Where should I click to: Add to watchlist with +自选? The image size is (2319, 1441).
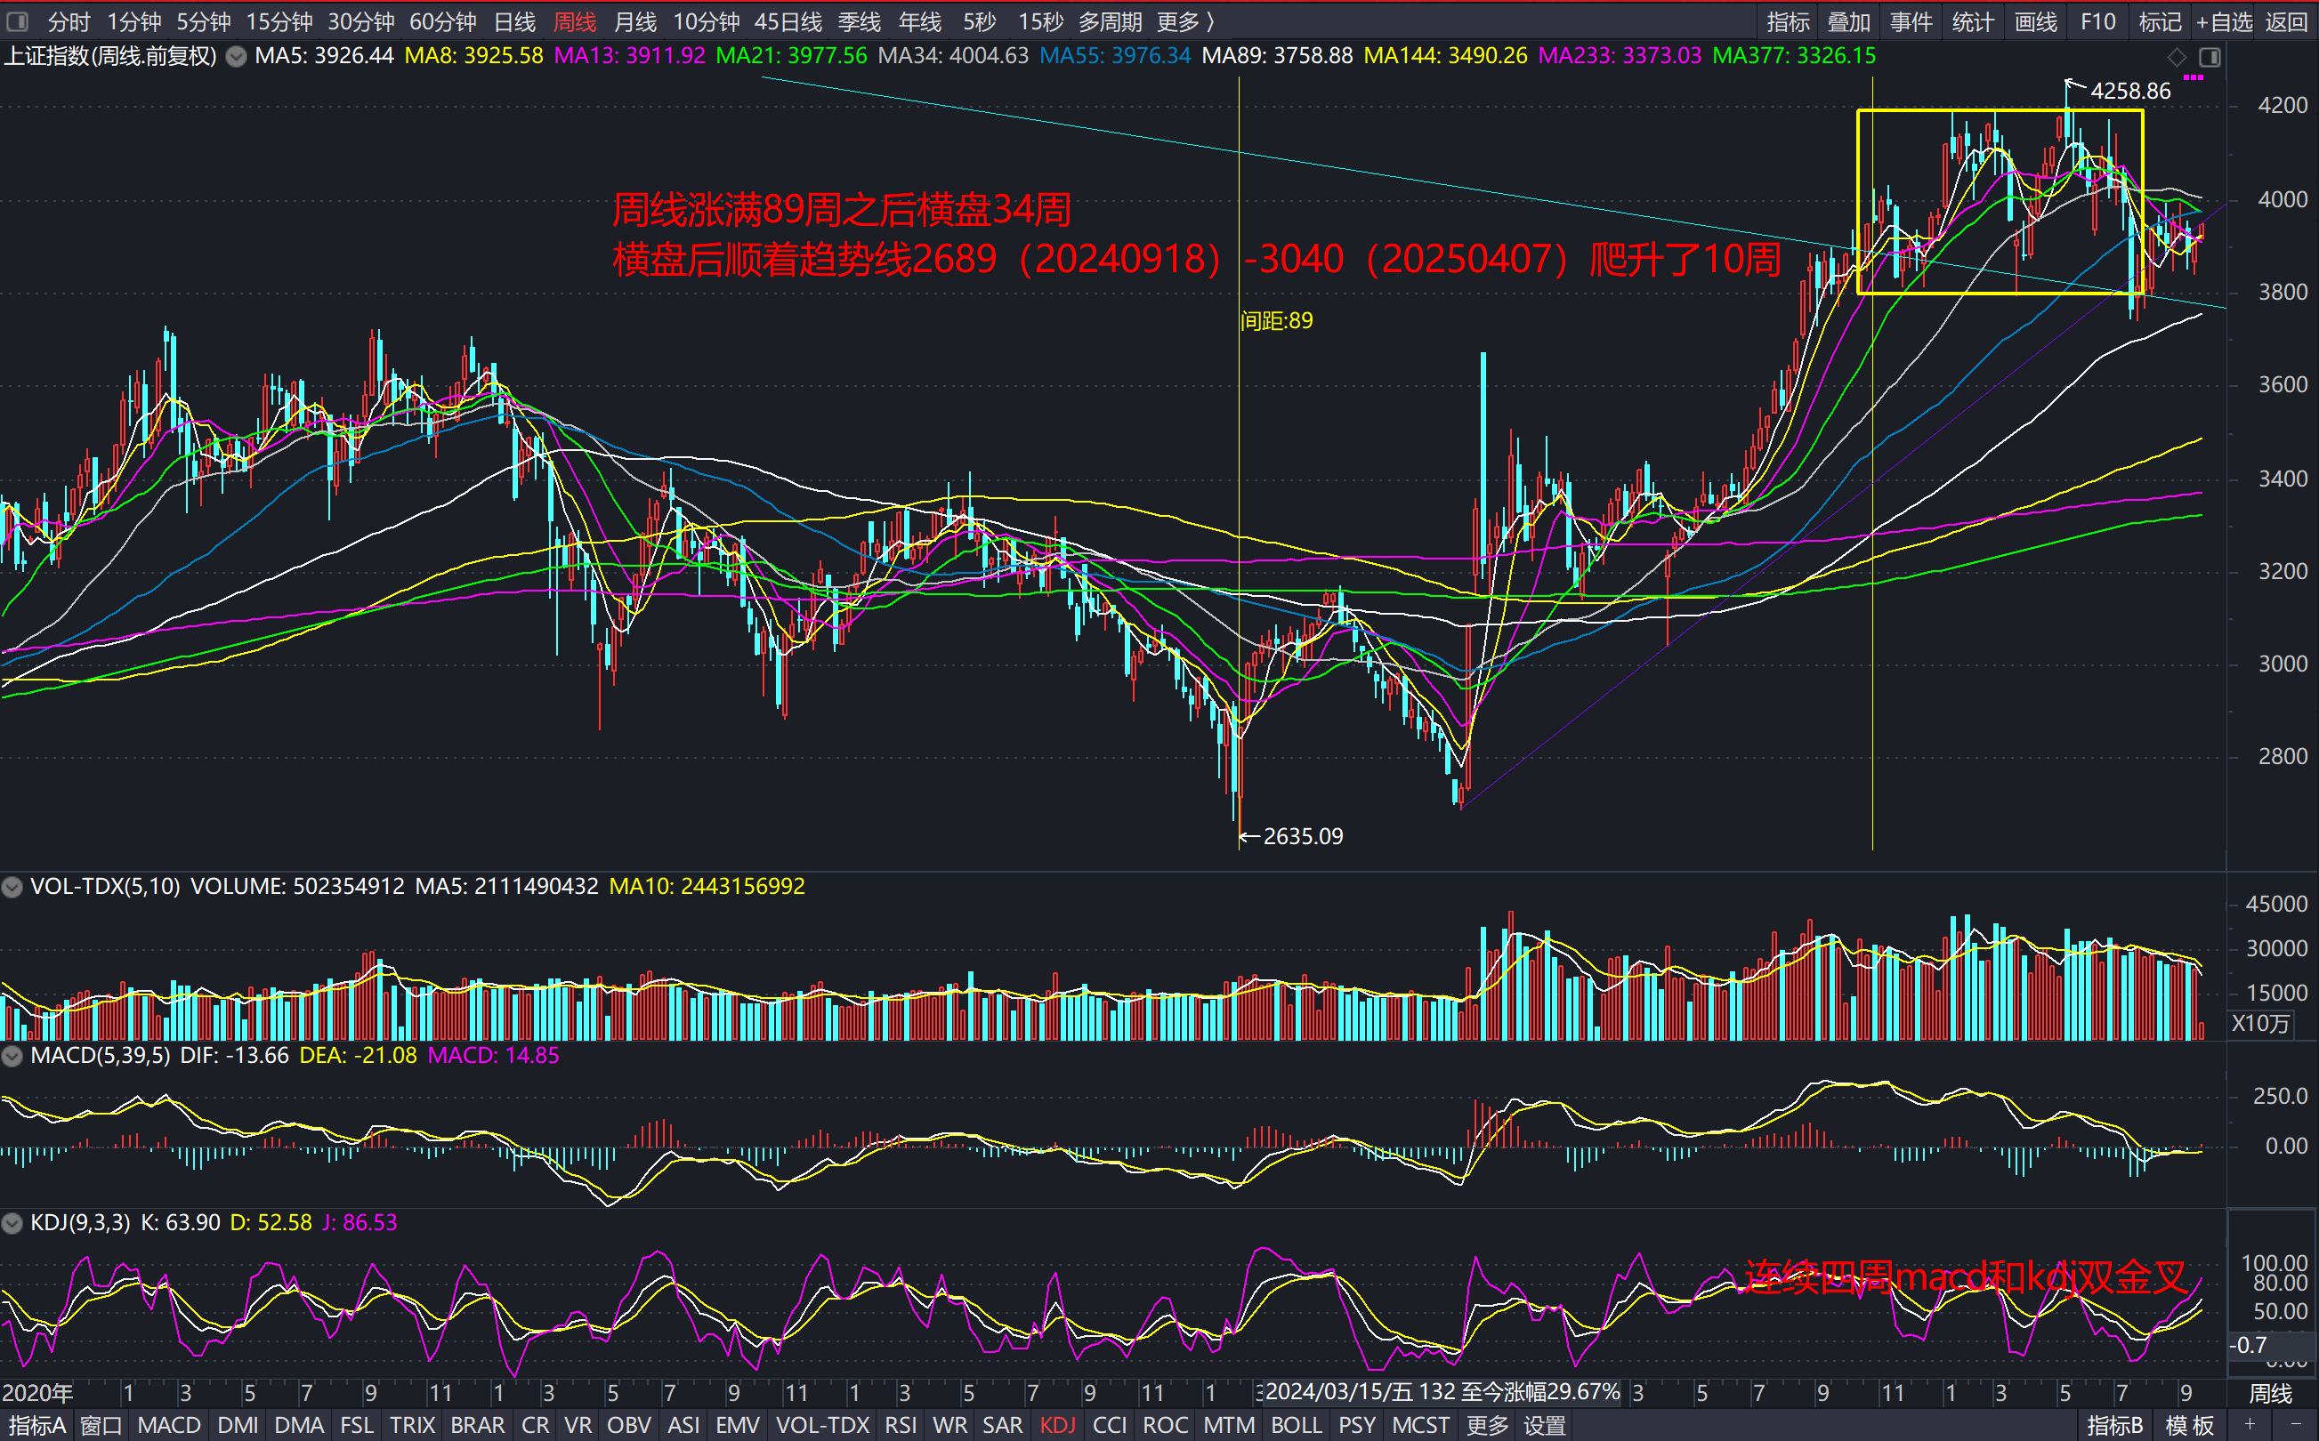coord(2224,21)
